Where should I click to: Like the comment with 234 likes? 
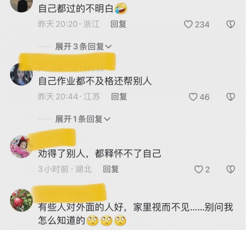[x=188, y=25]
